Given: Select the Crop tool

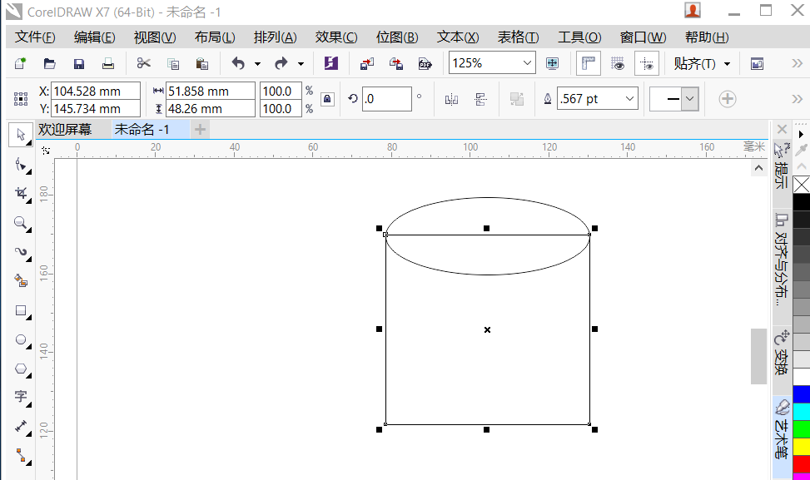Looking at the screenshot, I should (x=20, y=194).
